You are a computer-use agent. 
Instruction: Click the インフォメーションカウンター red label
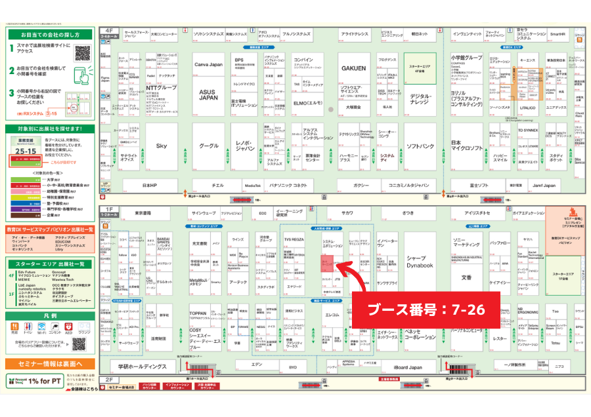[177, 386]
